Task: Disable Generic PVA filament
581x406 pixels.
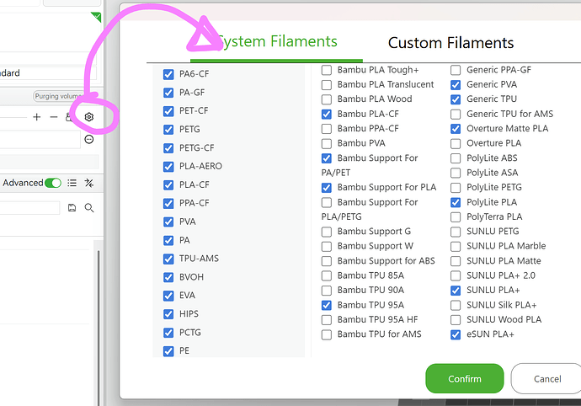Action: pyautogui.click(x=456, y=85)
